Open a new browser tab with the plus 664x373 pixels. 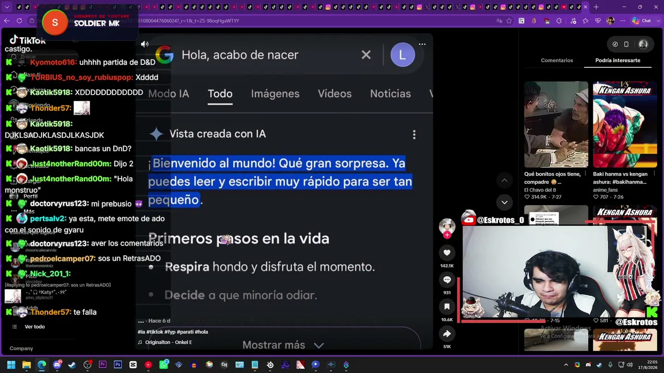(x=596, y=7)
